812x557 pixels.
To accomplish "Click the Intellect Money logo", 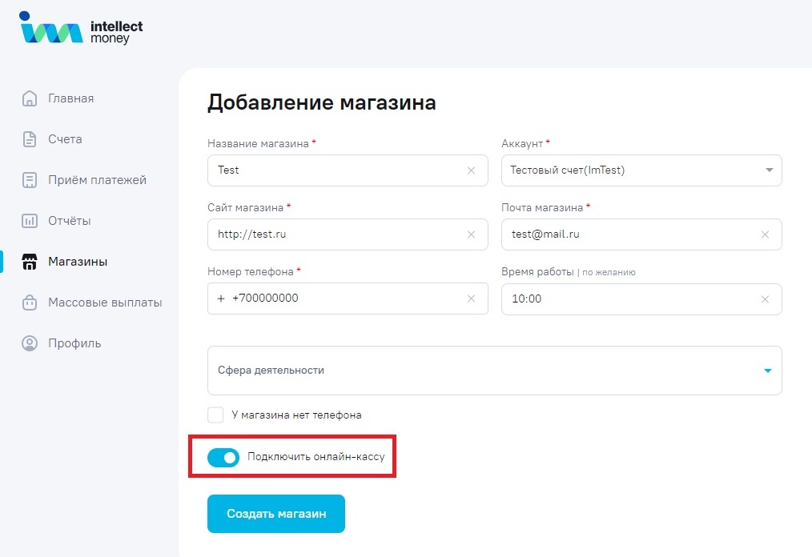I will tap(81, 30).
